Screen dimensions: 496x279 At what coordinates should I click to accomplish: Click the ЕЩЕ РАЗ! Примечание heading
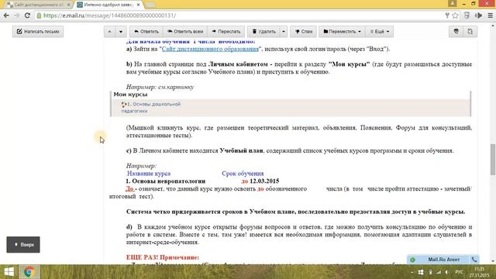(x=163, y=257)
